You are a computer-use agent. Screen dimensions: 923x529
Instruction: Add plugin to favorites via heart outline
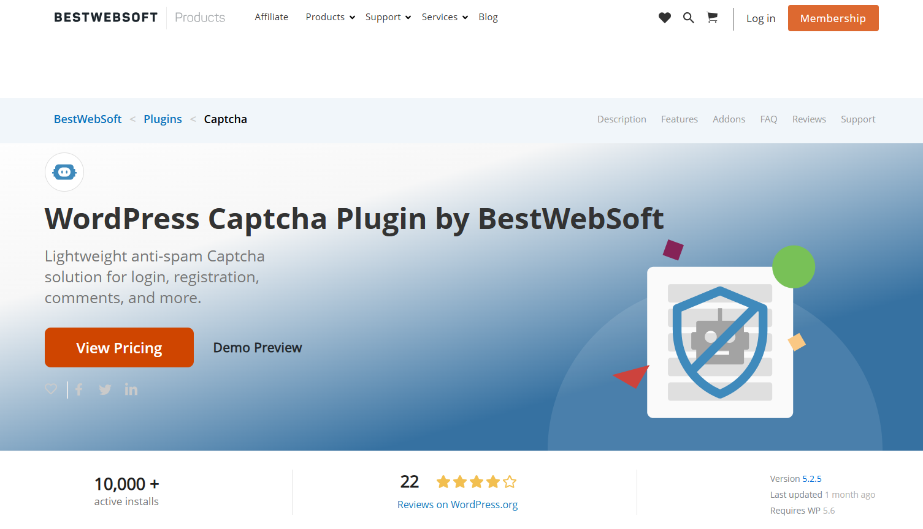[51, 389]
